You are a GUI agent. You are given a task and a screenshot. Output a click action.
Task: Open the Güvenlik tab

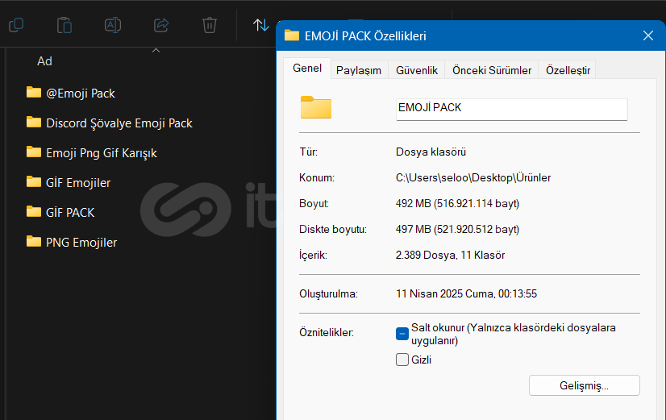pyautogui.click(x=417, y=70)
